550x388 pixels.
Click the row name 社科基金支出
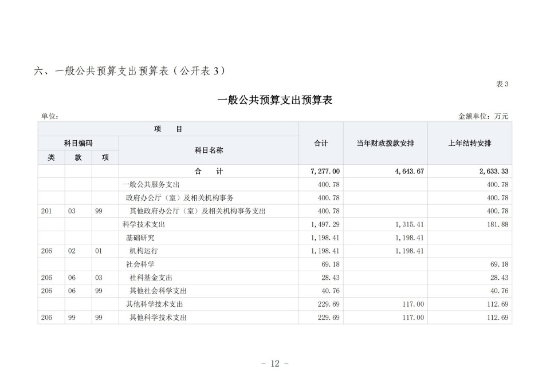(x=151, y=278)
